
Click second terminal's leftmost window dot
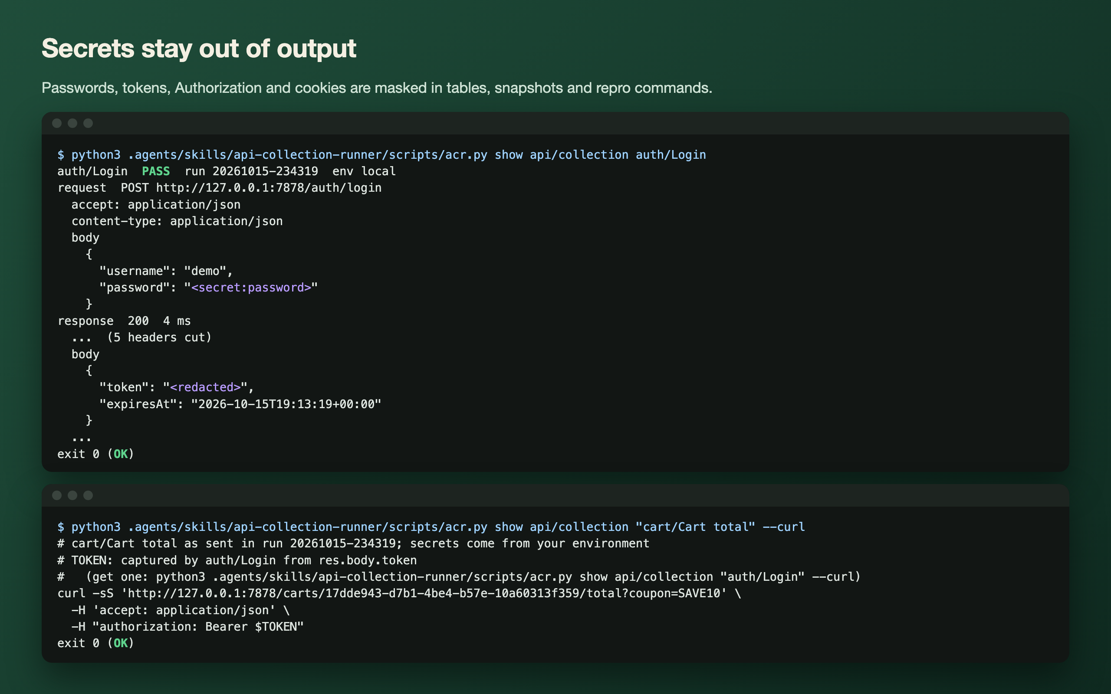tap(57, 495)
